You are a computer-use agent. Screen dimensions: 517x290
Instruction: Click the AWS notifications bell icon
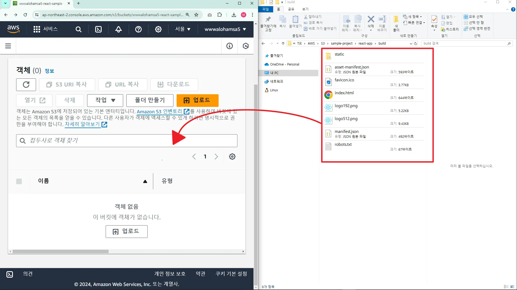(118, 29)
